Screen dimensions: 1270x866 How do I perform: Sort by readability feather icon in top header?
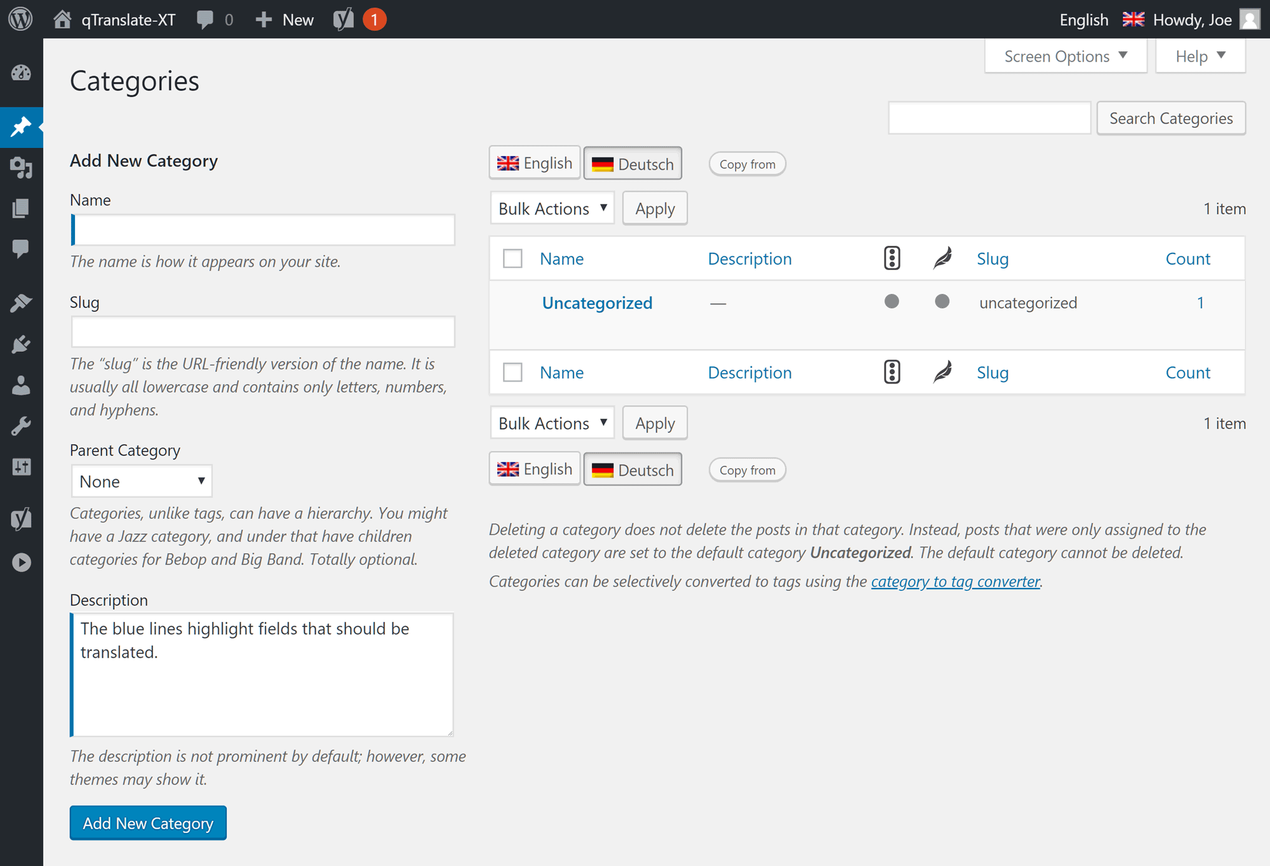942,258
